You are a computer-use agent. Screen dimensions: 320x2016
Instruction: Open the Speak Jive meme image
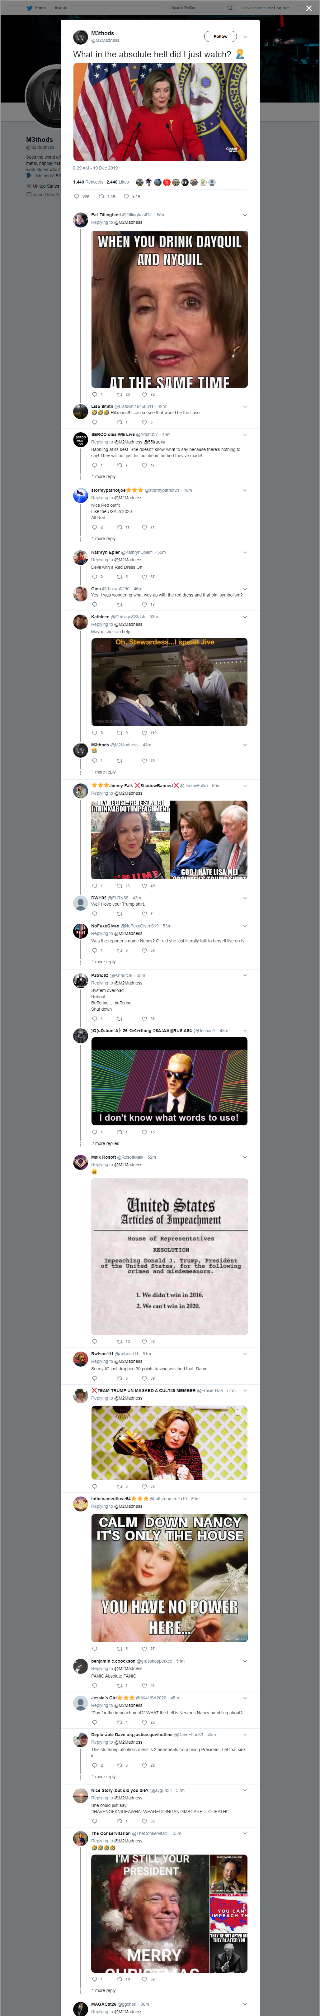coord(169,682)
